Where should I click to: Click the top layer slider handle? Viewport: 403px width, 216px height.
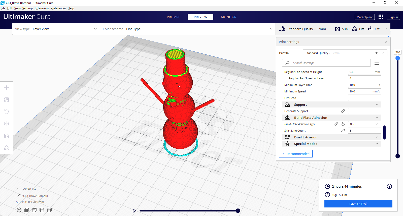(398, 58)
